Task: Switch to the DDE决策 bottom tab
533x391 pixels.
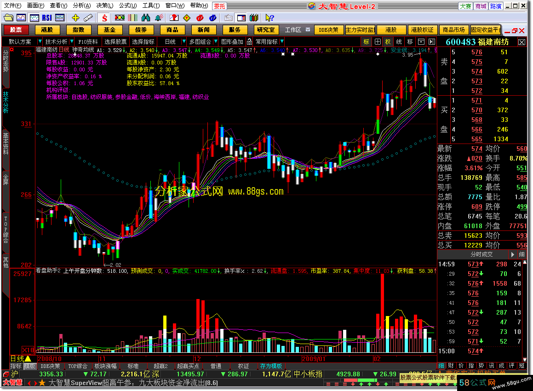Action: click(50, 366)
